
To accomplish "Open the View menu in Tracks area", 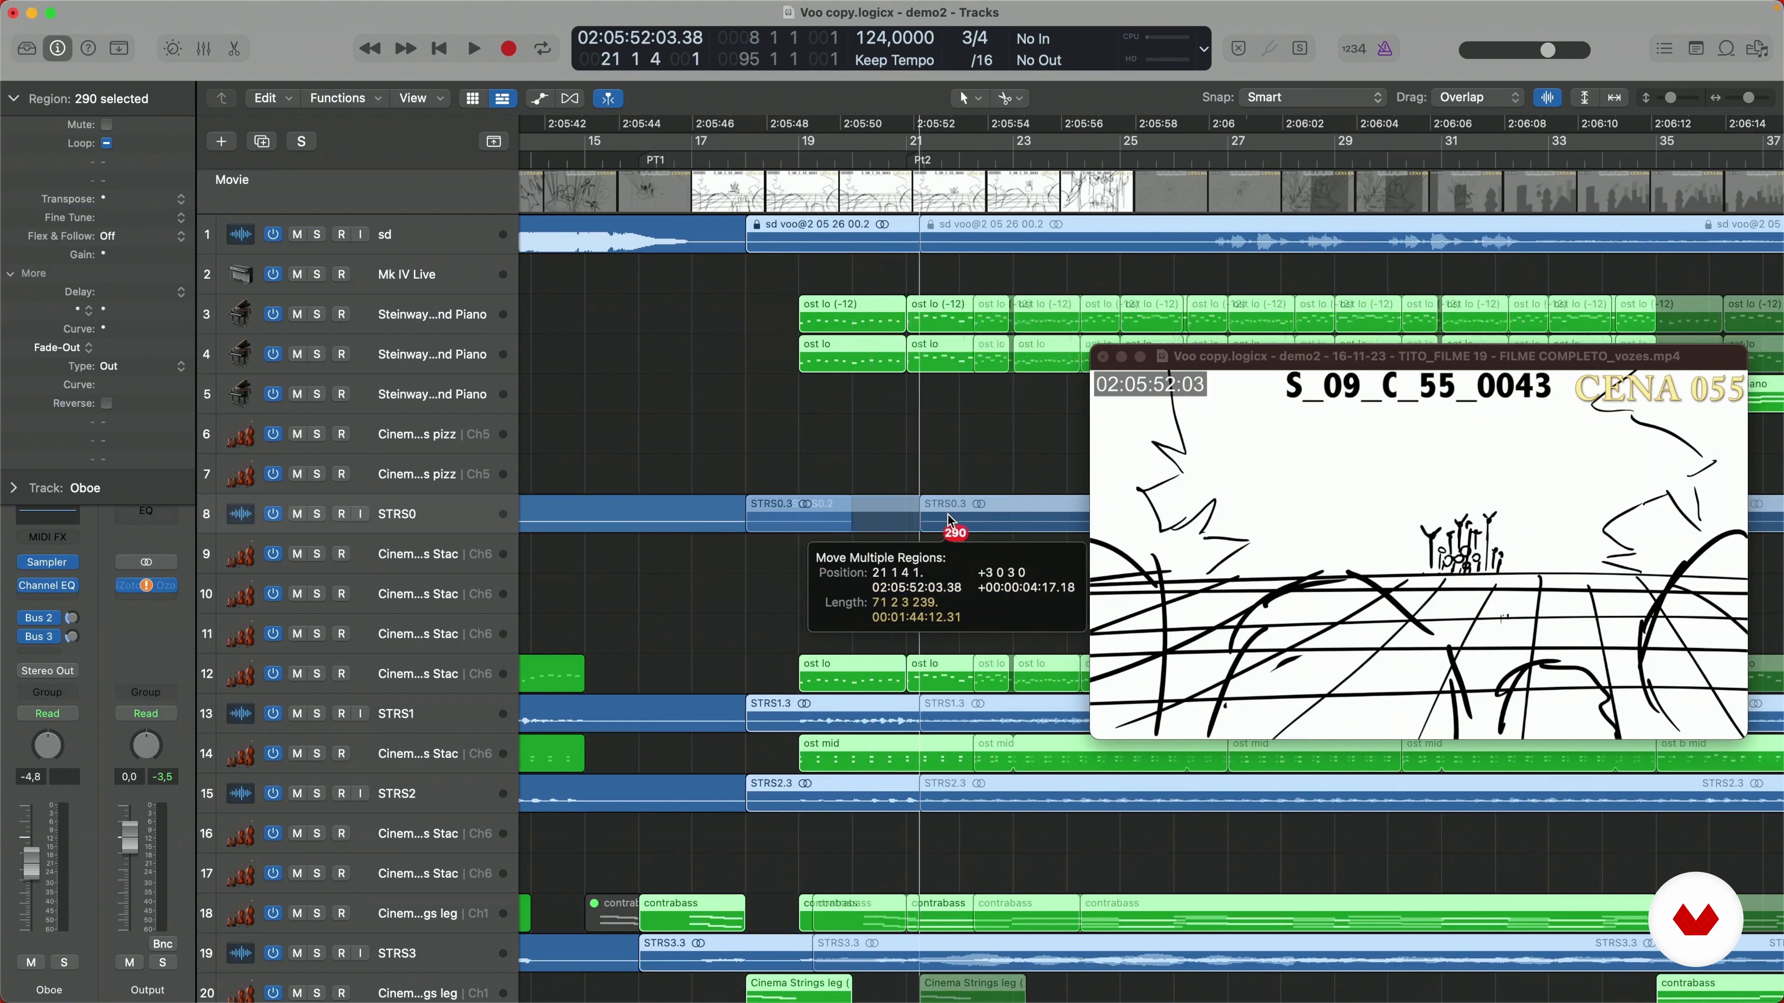I will (420, 98).
